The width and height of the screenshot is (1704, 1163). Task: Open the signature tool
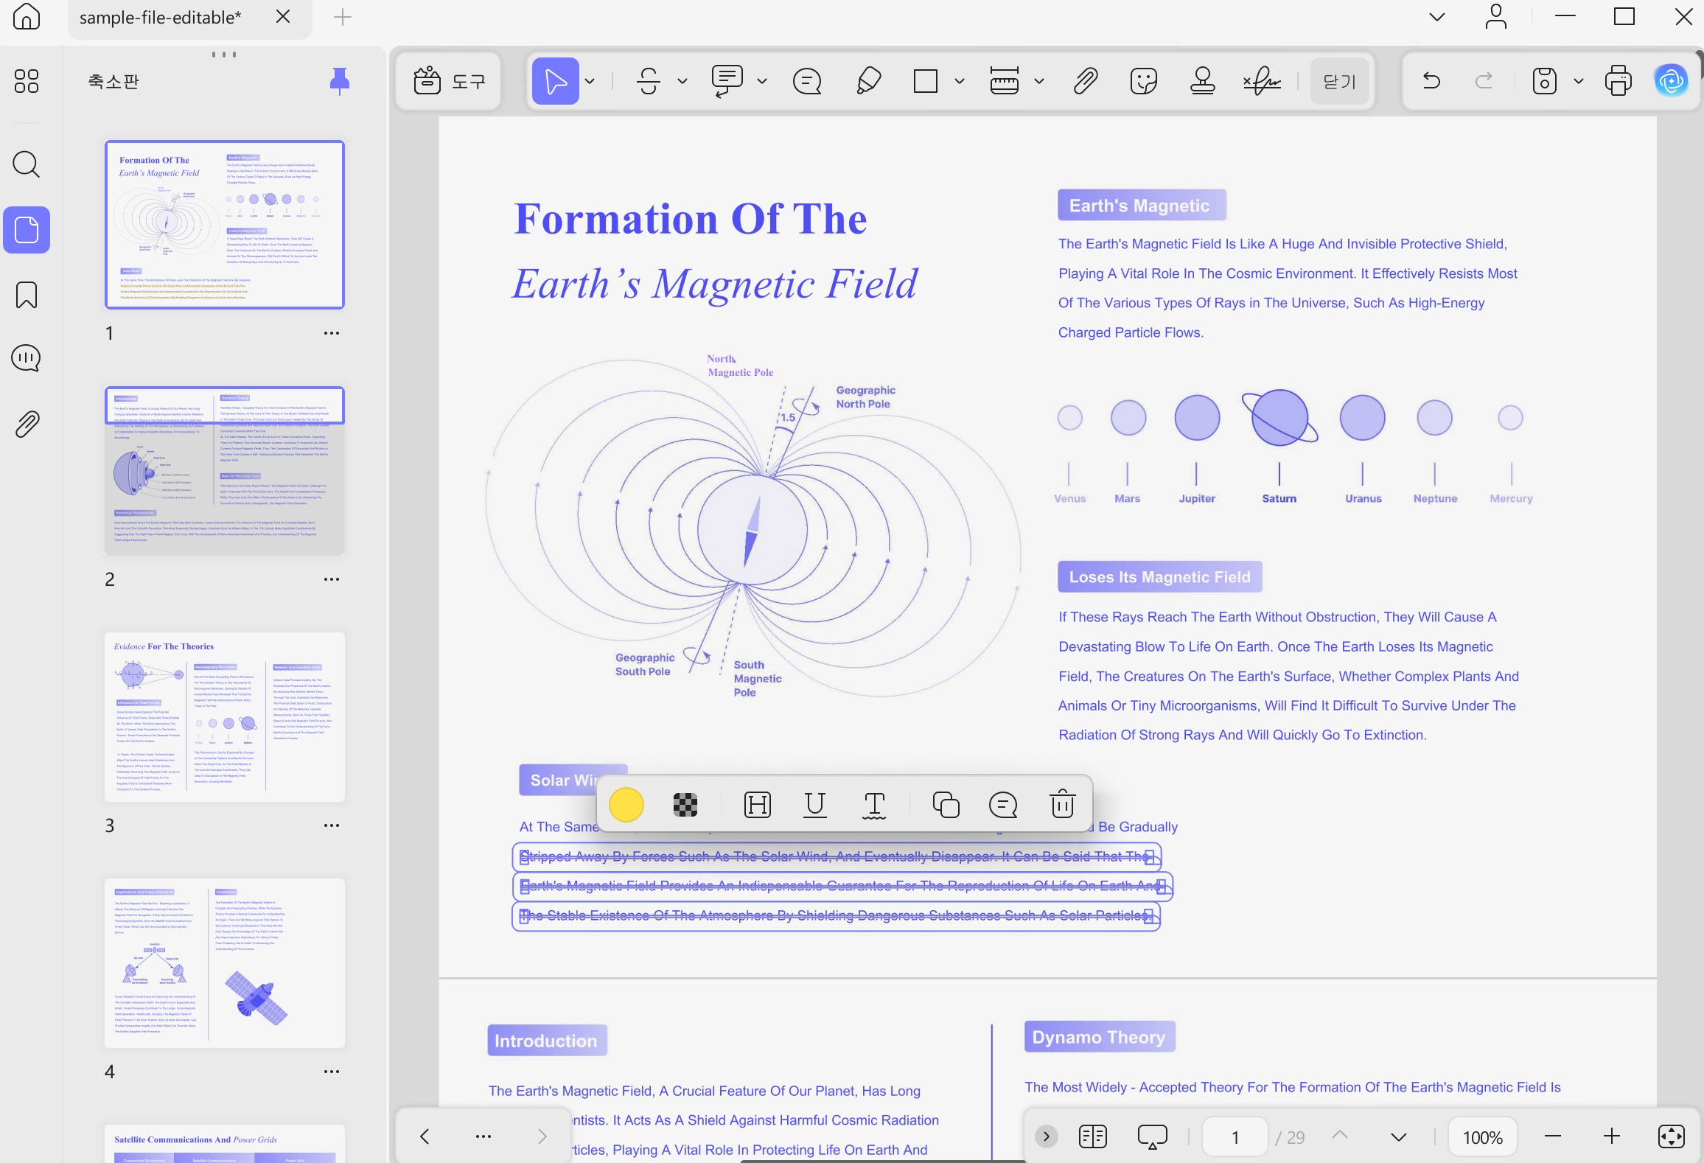coord(1262,81)
